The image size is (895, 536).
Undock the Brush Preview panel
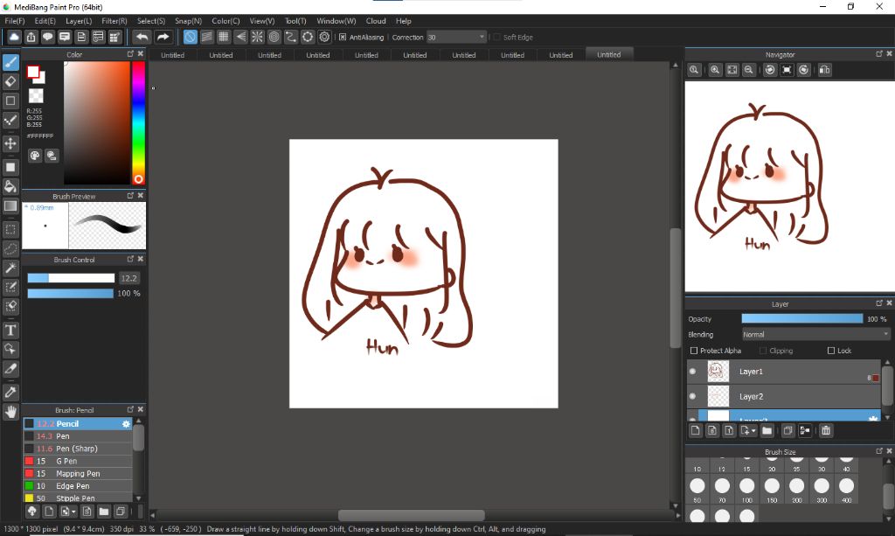click(130, 195)
